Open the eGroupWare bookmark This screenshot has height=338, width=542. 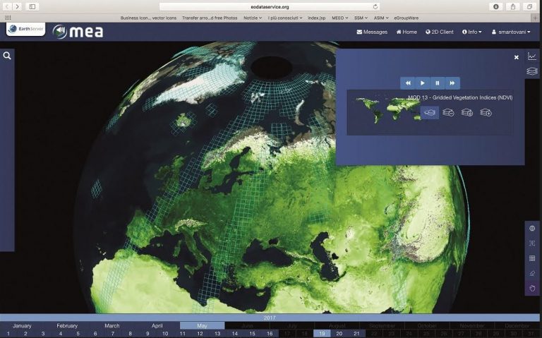406,18
